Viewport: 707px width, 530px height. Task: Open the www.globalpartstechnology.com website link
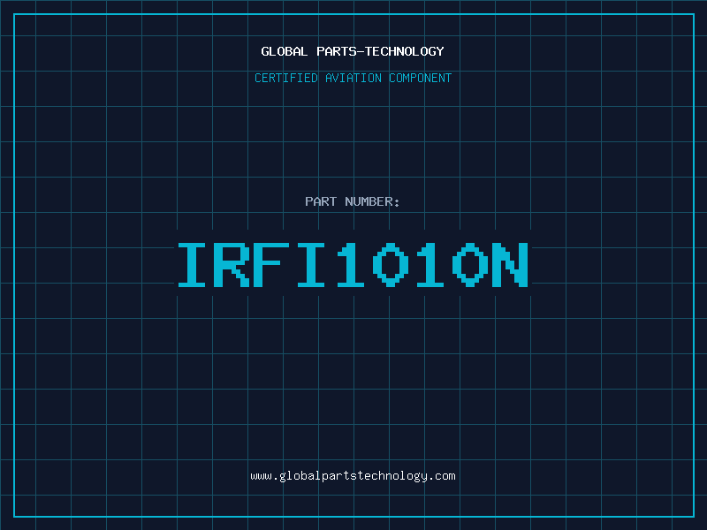[353, 476]
